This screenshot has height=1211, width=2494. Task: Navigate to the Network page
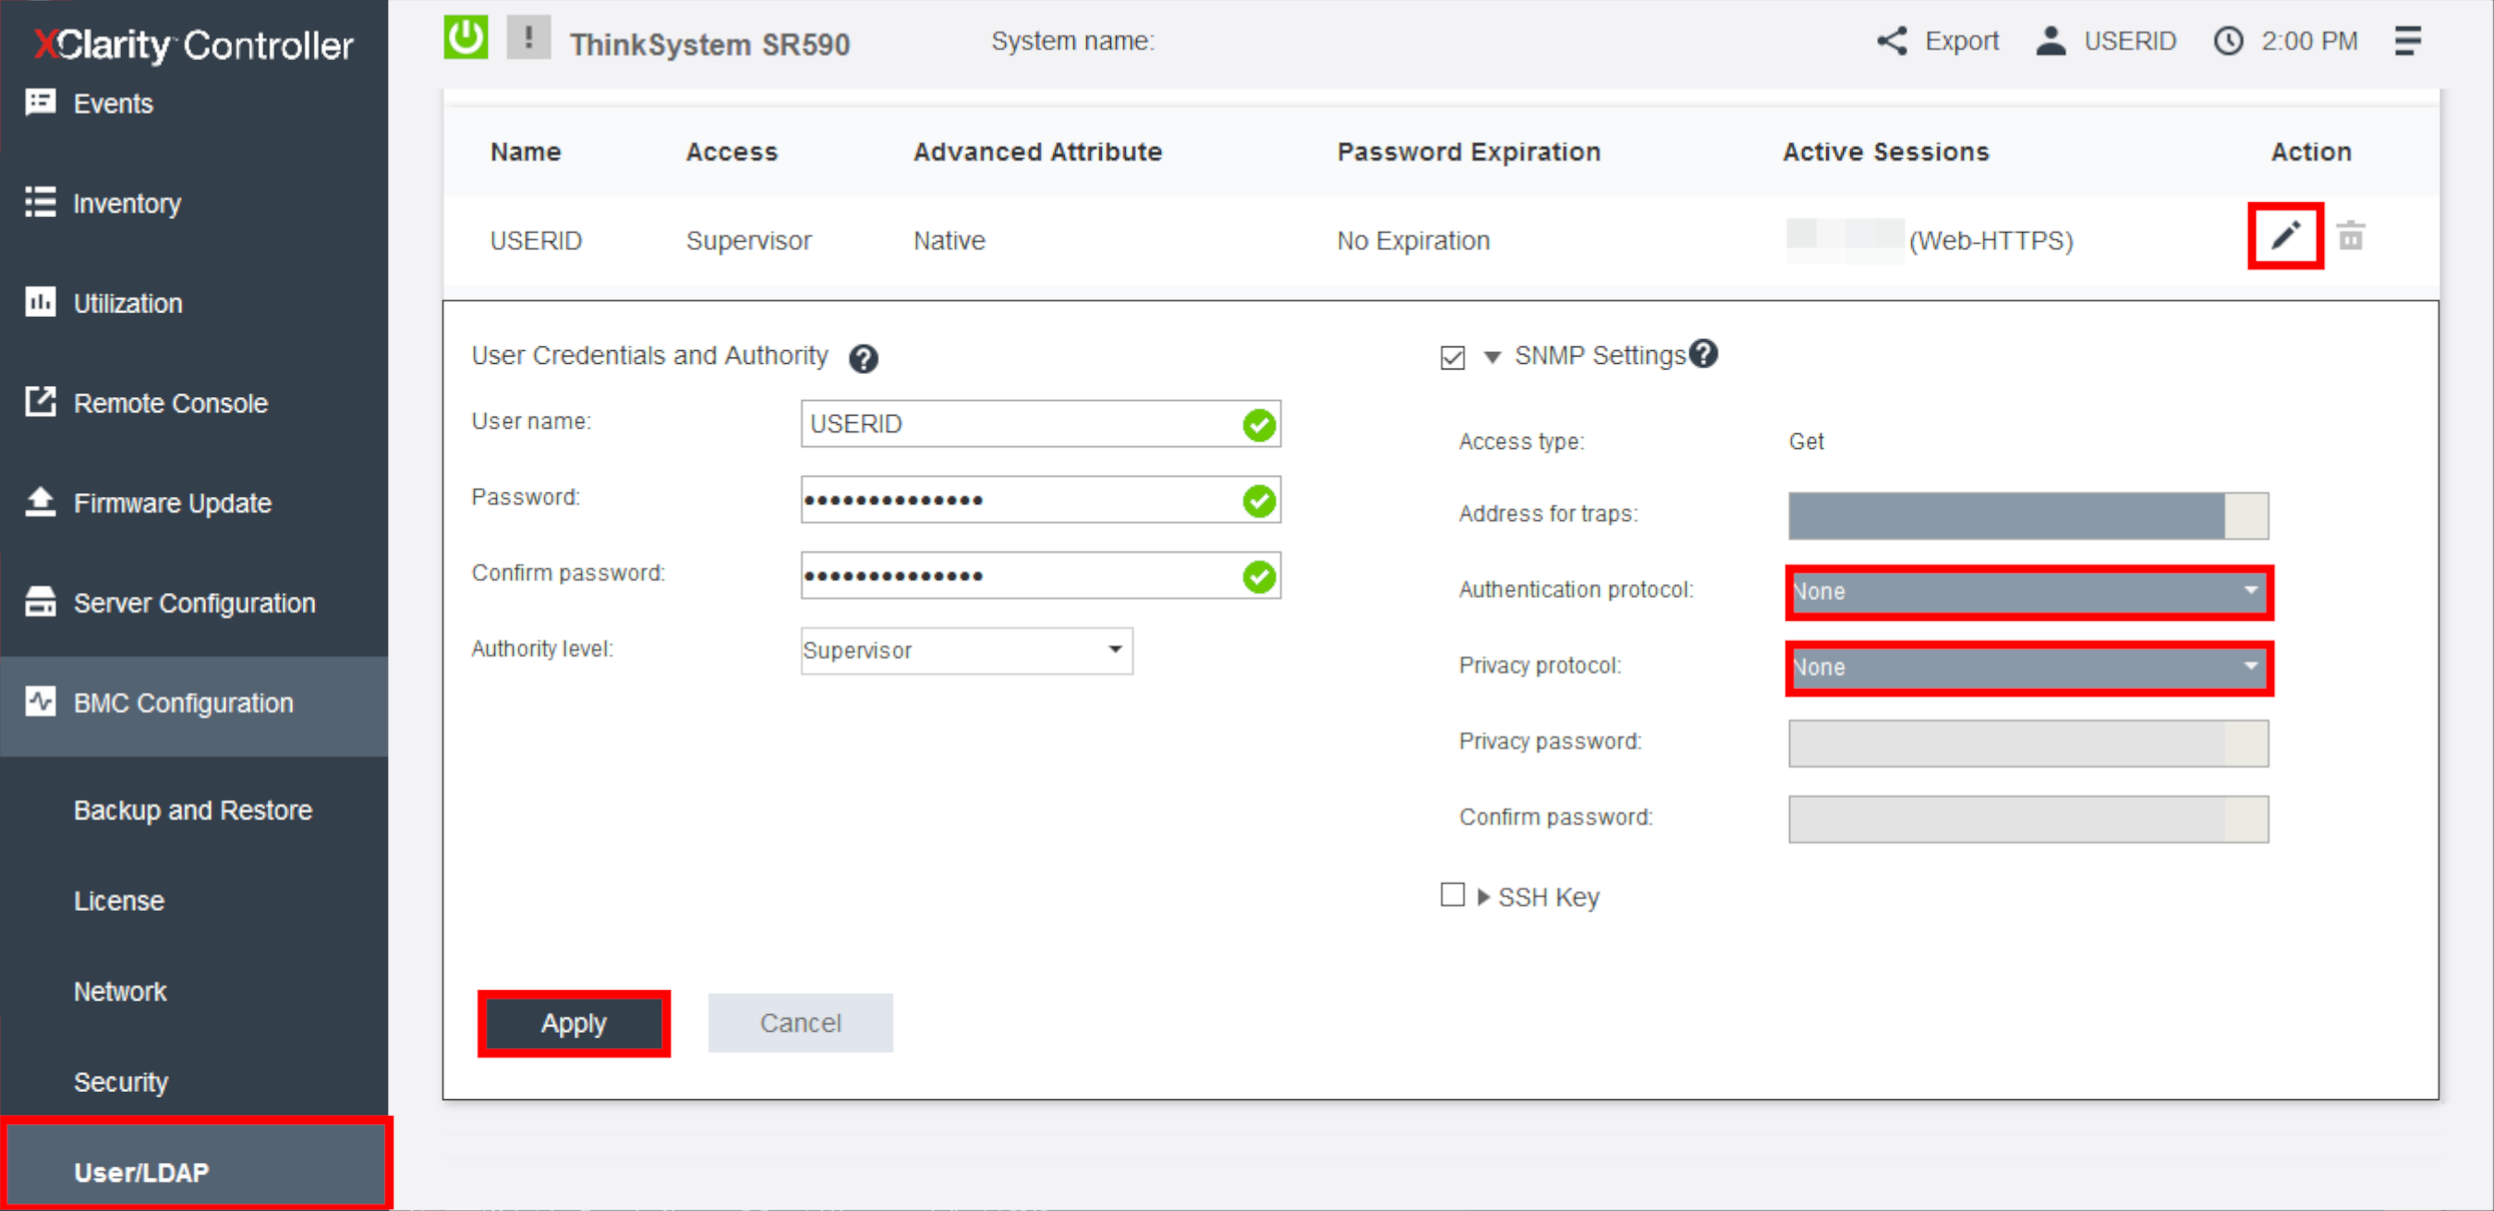click(120, 990)
